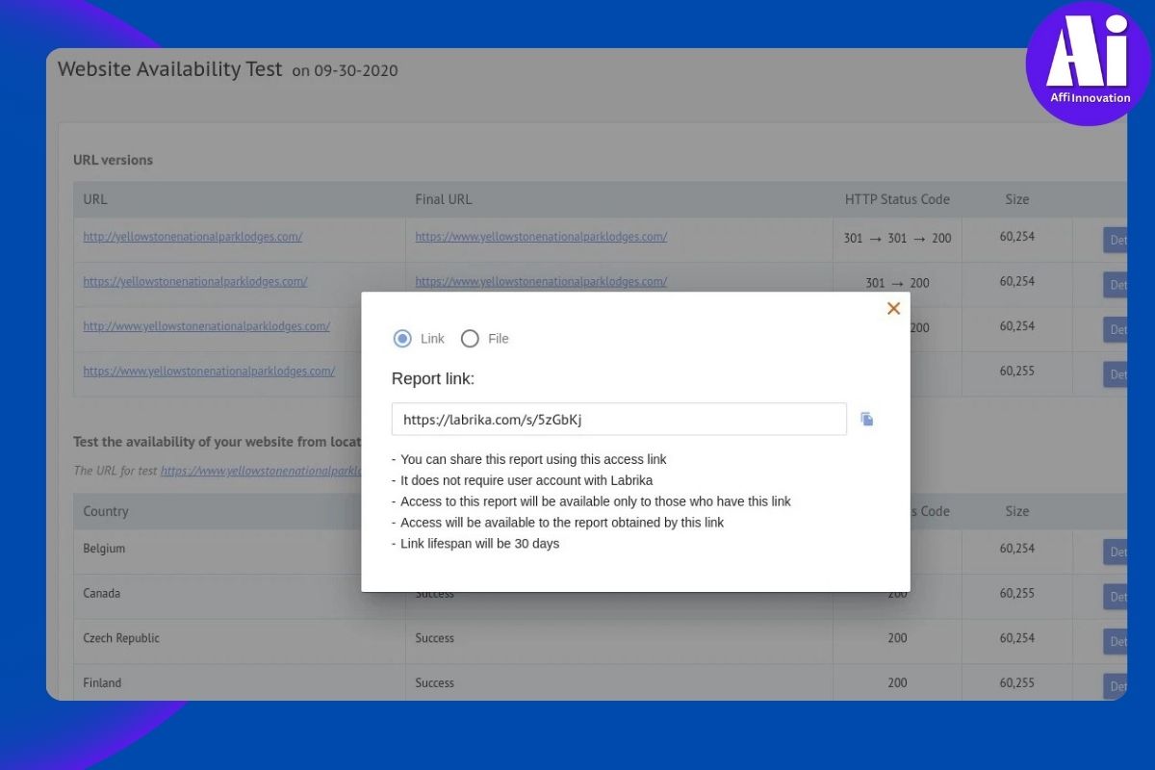Open Details for the Finland row

pos(1116,686)
